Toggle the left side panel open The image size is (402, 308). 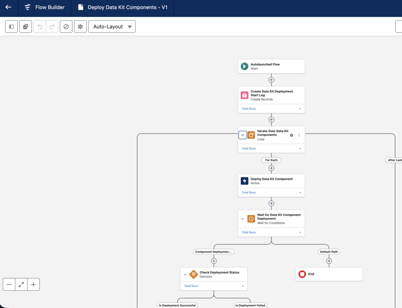coord(11,26)
